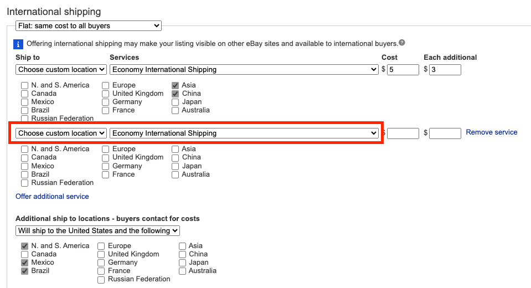Viewport: 531px width, 288px height.
Task: Click the Remove service link
Action: [x=491, y=132]
